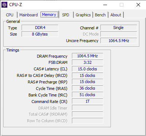Switch to the CPU tab
The height and width of the screenshot is (136, 146).
click(9, 15)
